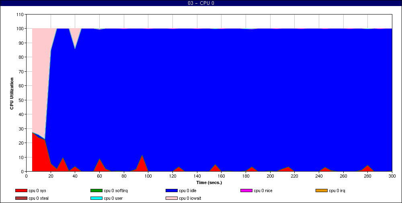Click the red cpu 0 sys legend swatch
The image size is (402, 203).
[x=21, y=191]
